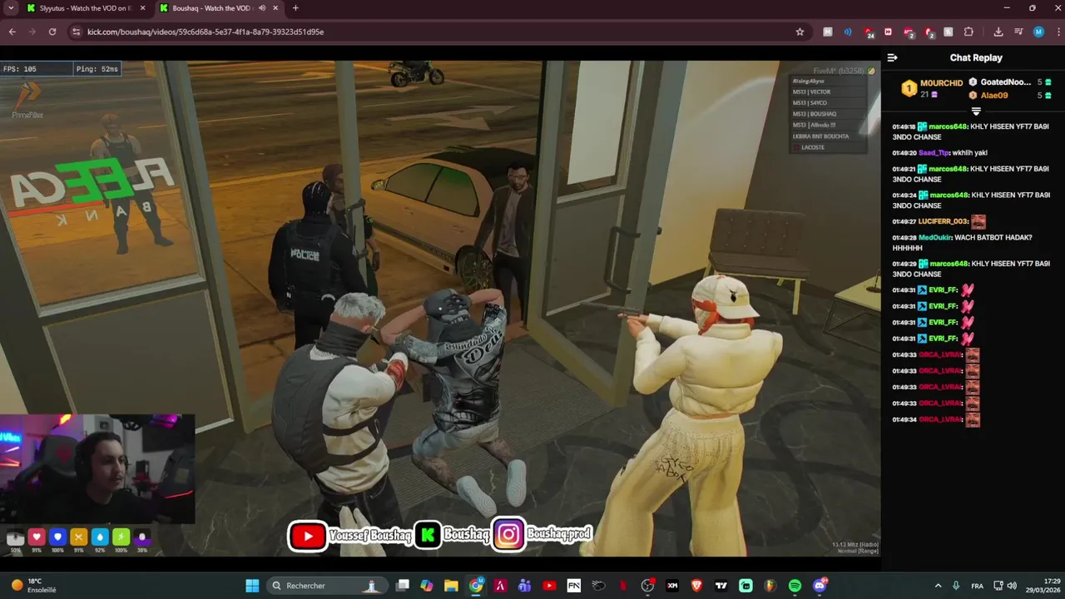Viewport: 1065px width, 599px height.
Task: Open MOURCHID's leaderboard profile
Action: 941,83
